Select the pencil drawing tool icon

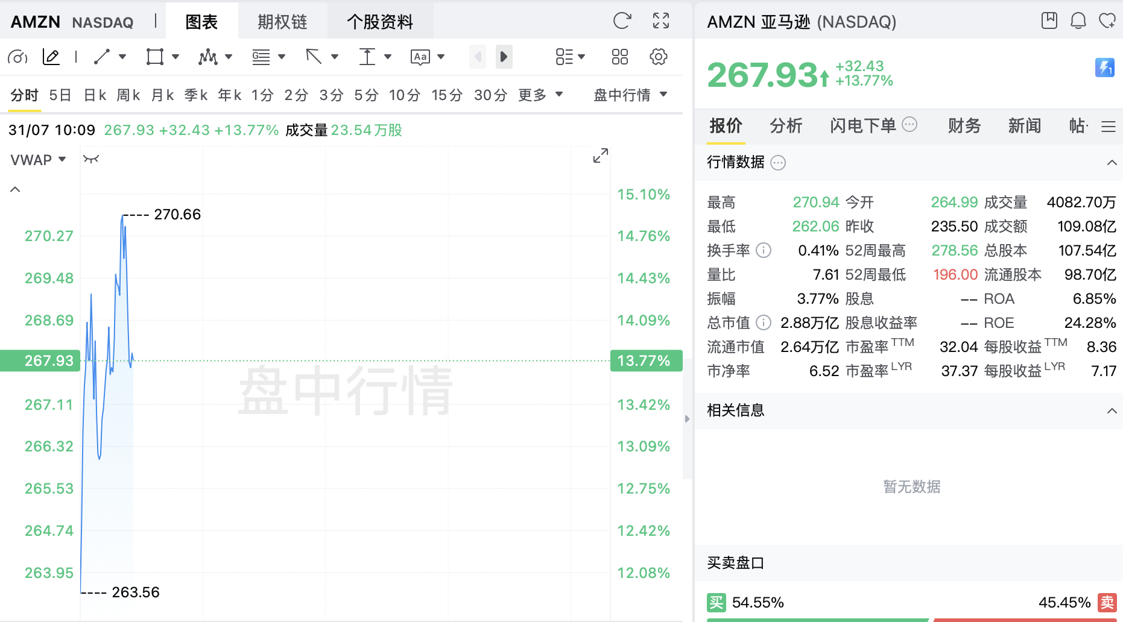[51, 57]
